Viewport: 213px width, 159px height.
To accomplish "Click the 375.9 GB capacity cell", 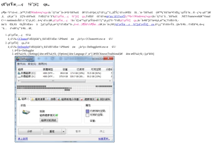I will click(64, 77).
